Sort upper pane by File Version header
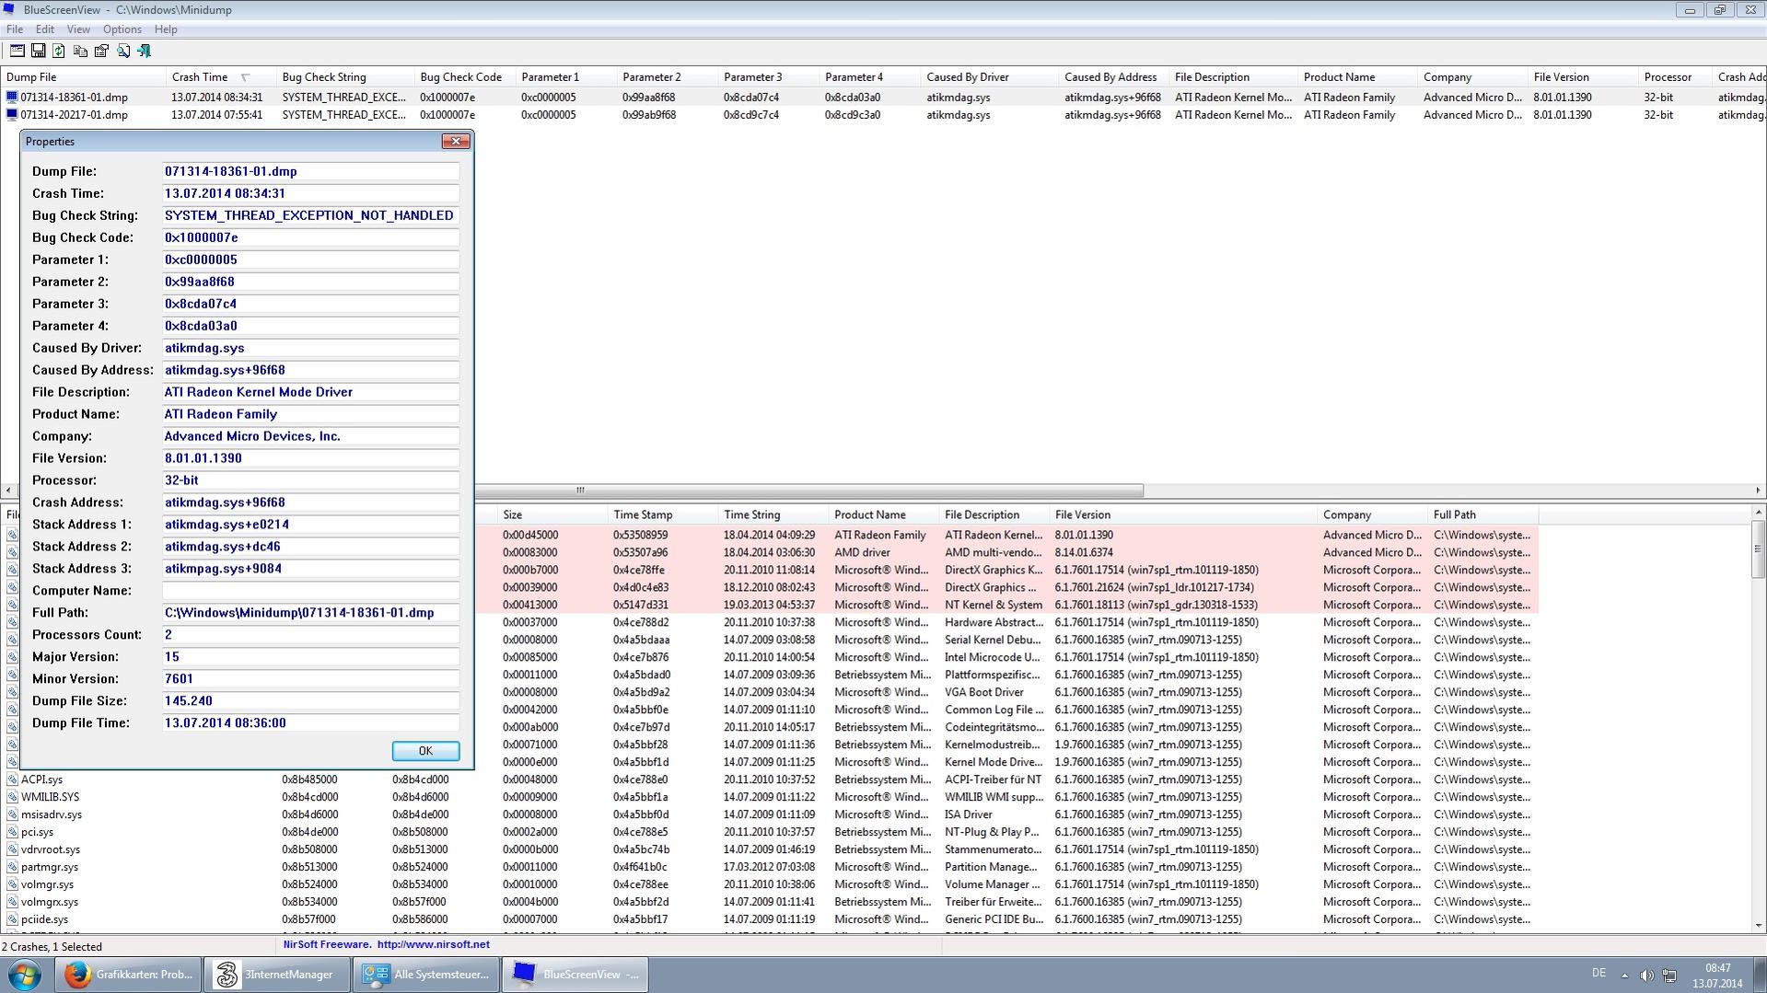 [1584, 77]
